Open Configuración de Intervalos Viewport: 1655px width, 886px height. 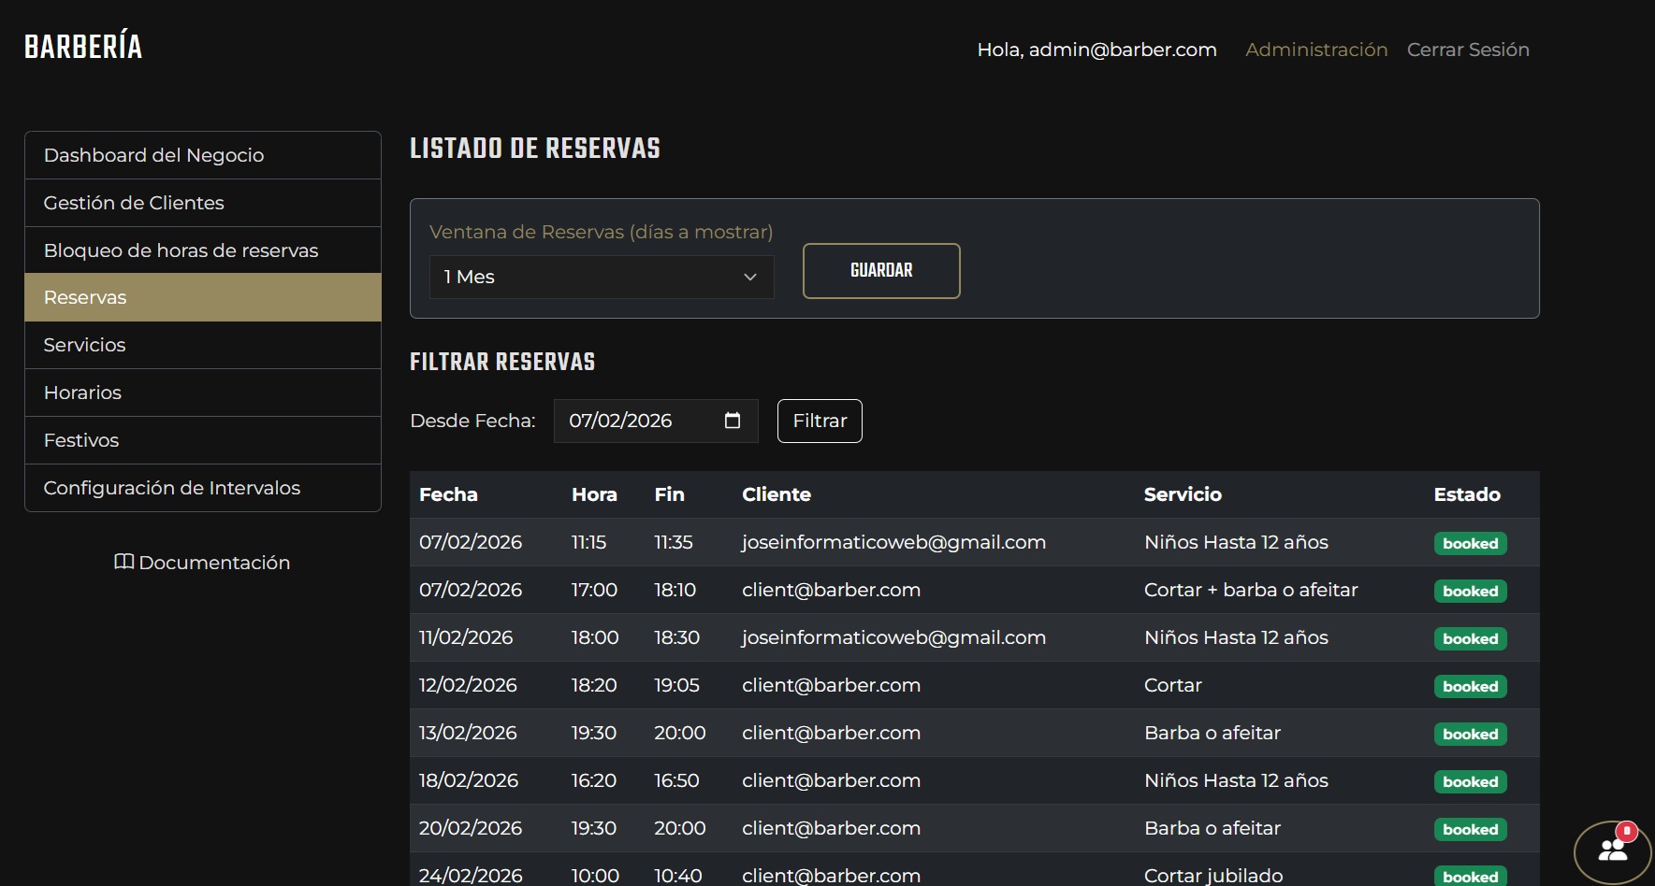click(x=202, y=488)
